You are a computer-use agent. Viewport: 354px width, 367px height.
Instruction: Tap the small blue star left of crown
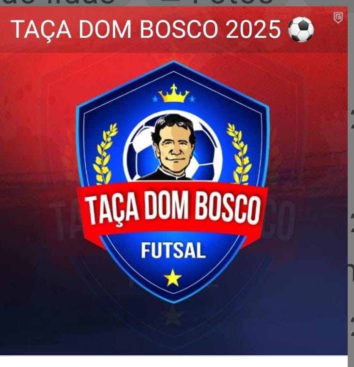tap(154, 99)
